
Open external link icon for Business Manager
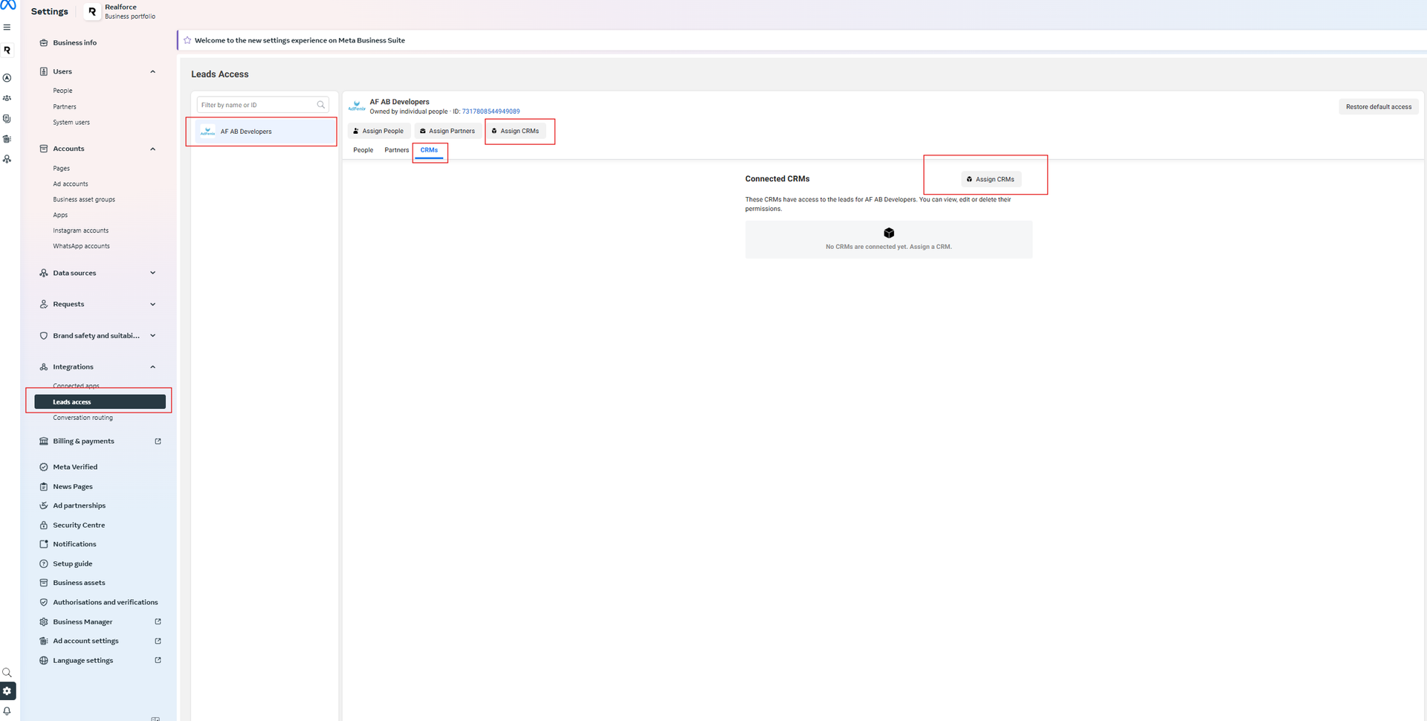click(x=158, y=622)
